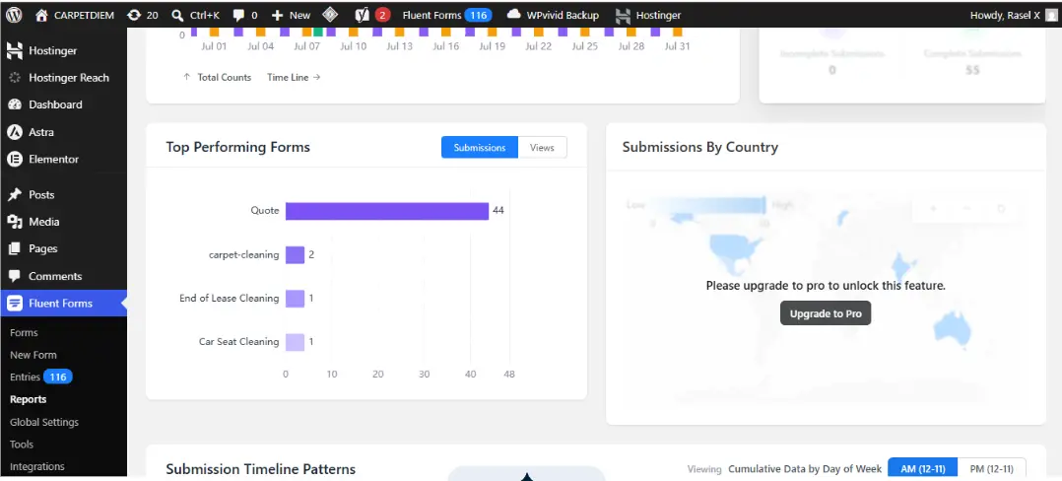
Task: Open Entries submenu with 116 badge
Action: (x=40, y=377)
